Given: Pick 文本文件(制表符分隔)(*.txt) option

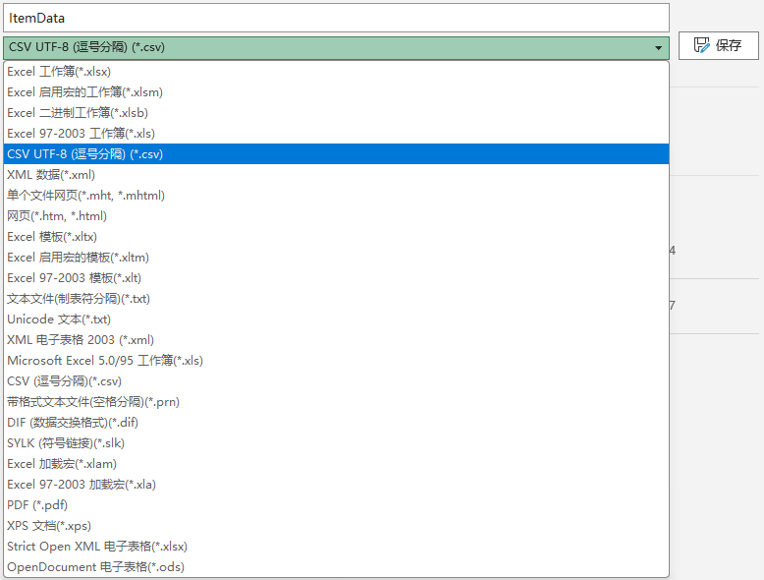Looking at the screenshot, I should pyautogui.click(x=79, y=299).
